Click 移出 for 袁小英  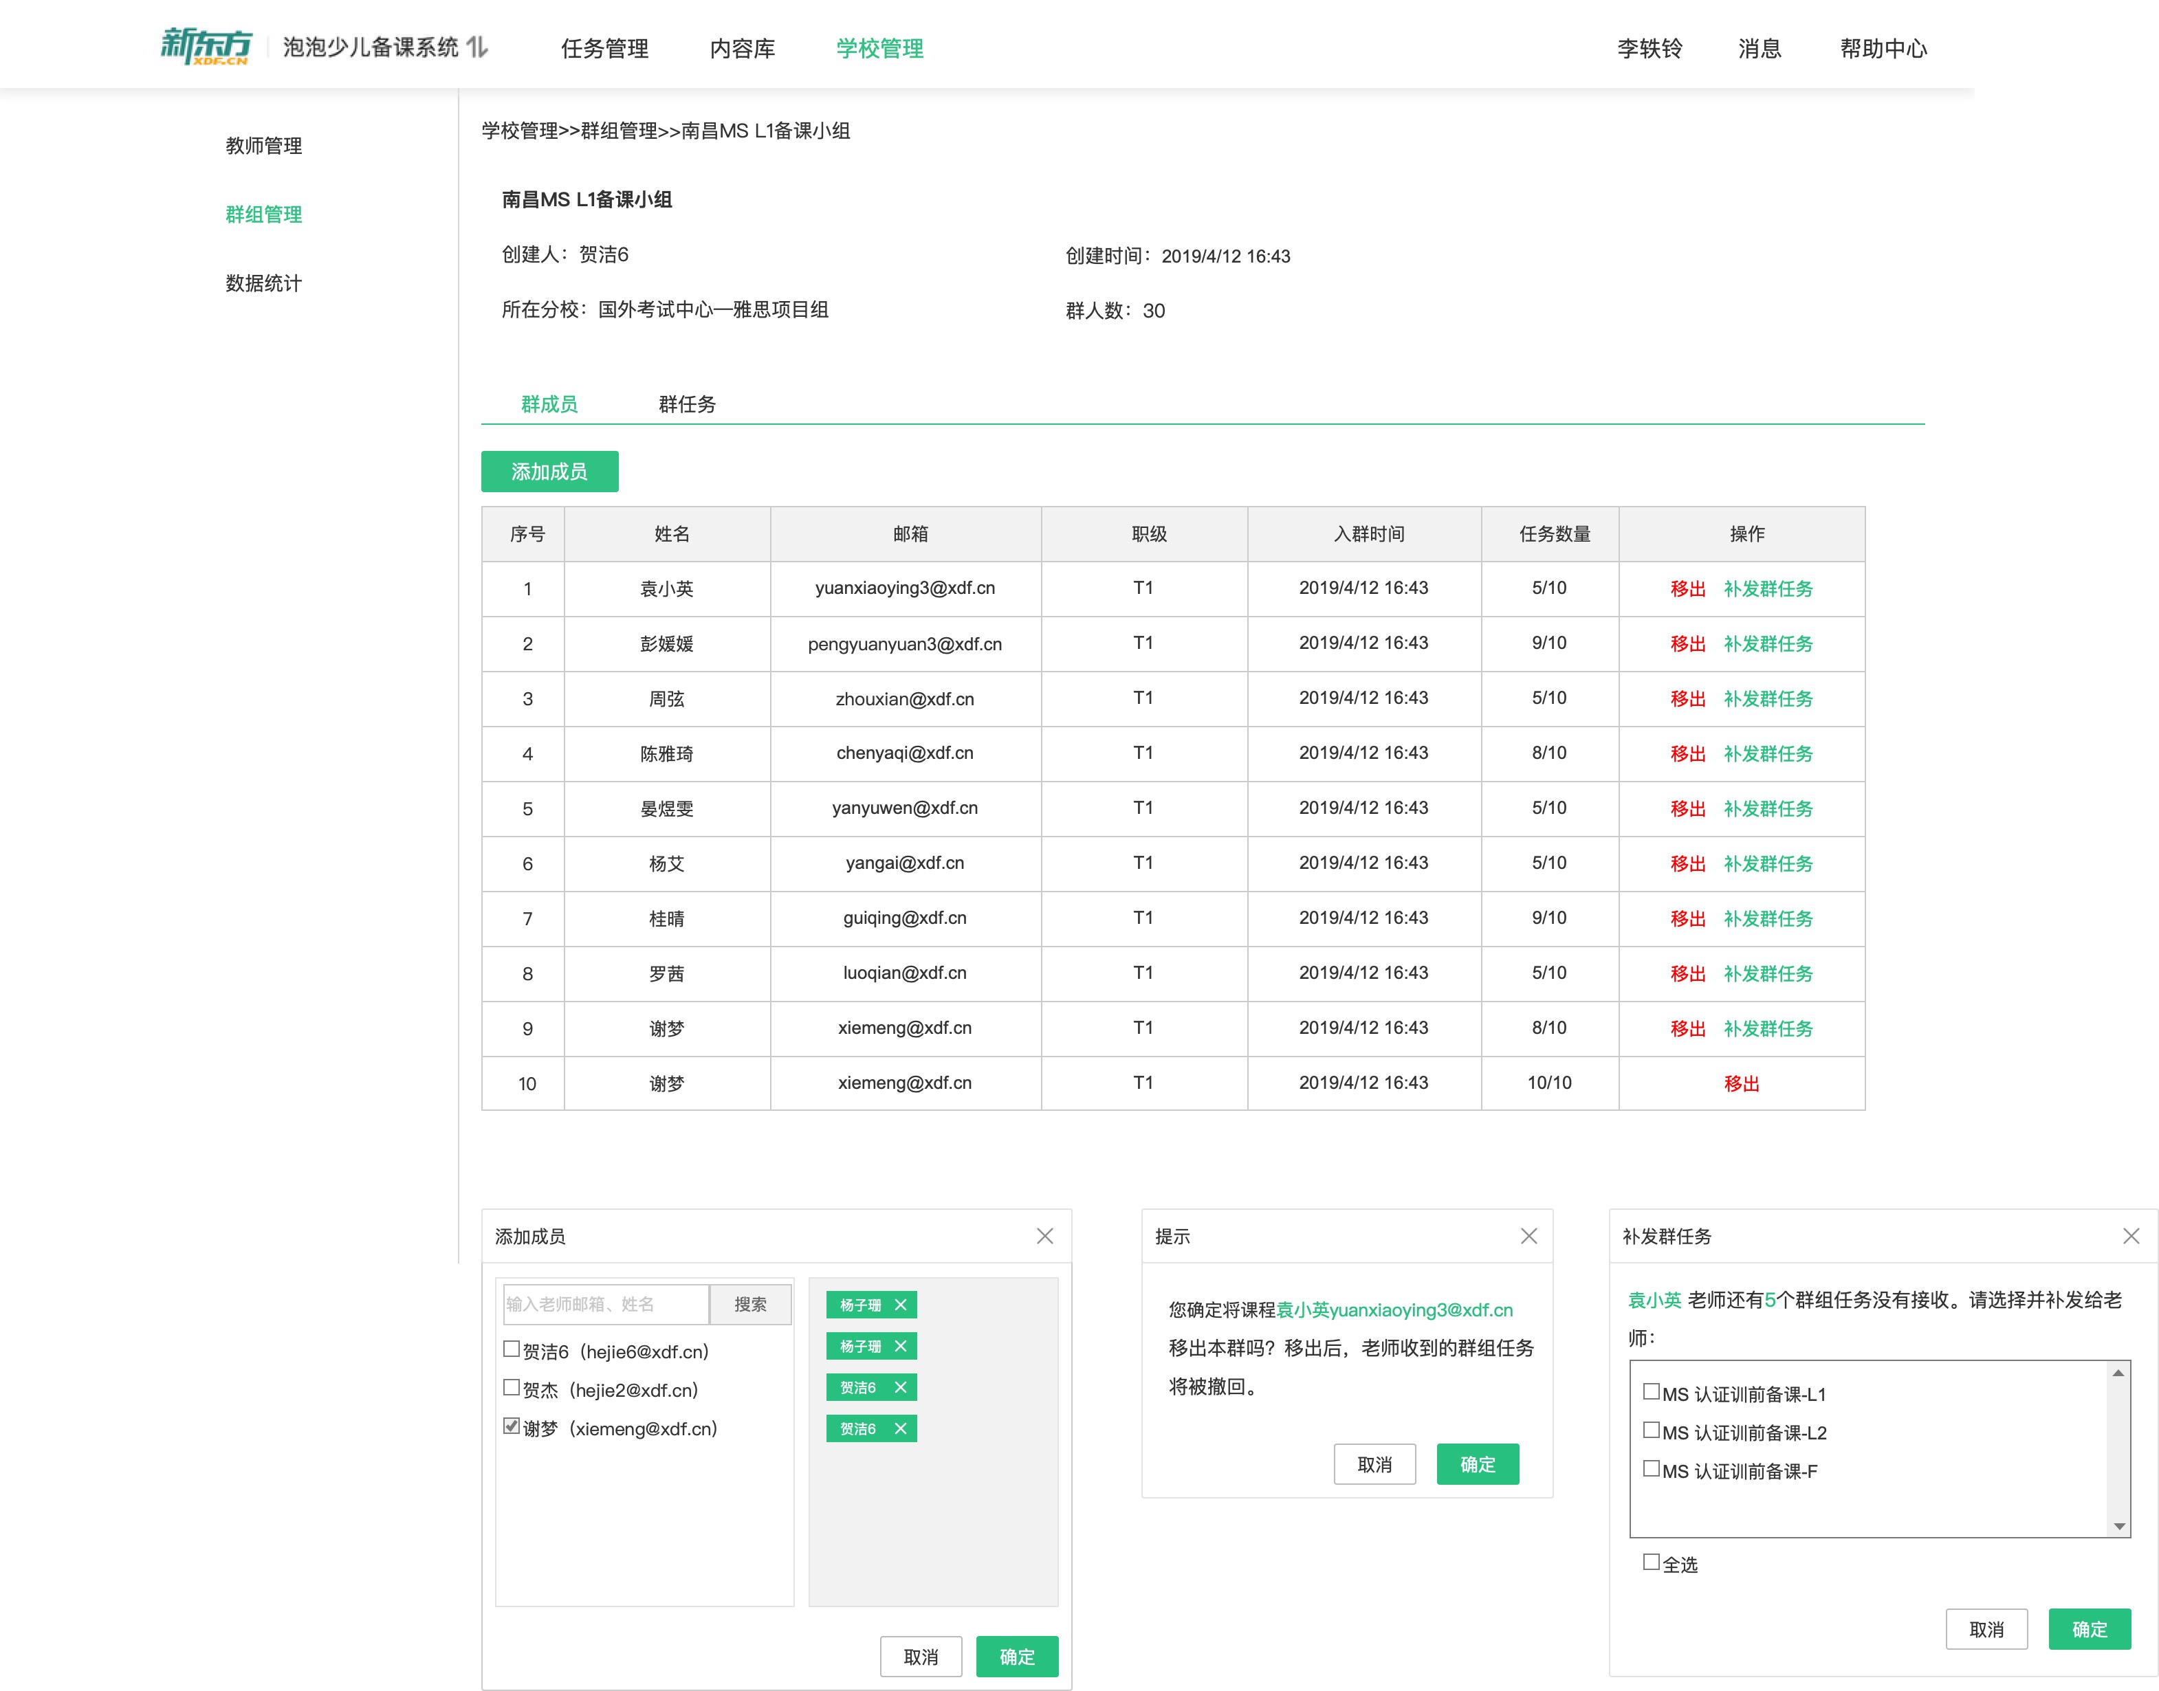tap(1687, 589)
